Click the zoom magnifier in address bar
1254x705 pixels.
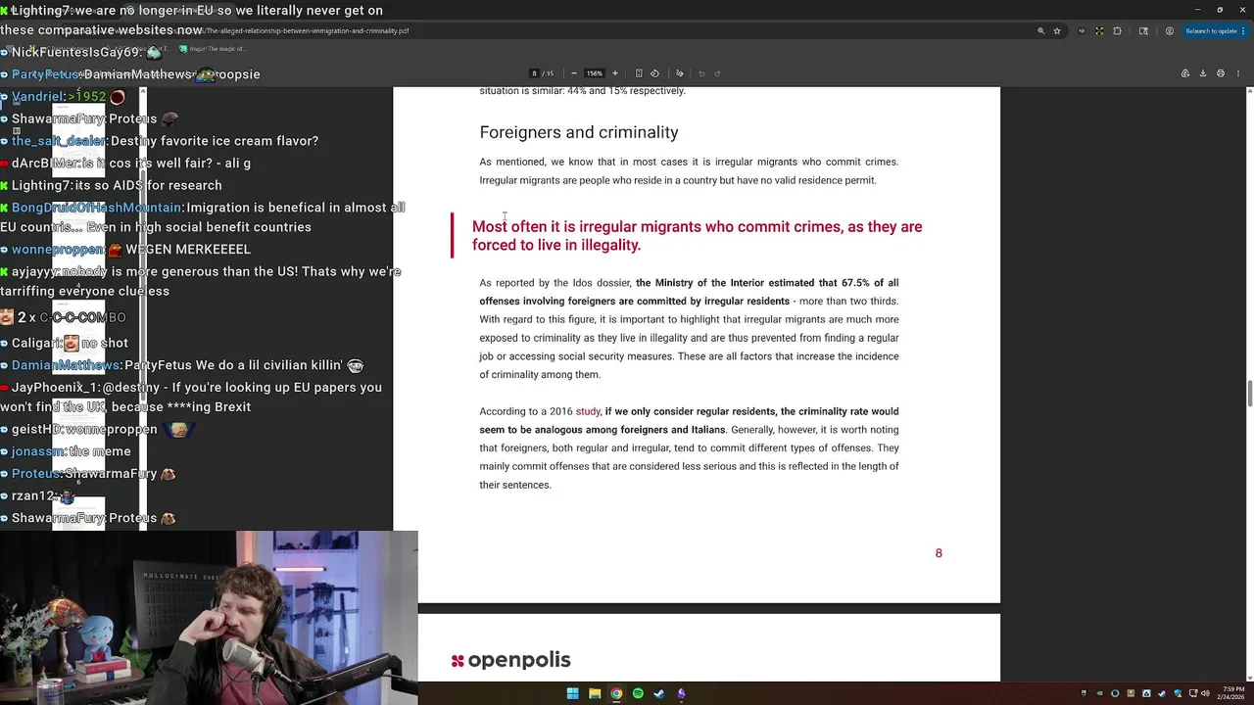click(1040, 31)
